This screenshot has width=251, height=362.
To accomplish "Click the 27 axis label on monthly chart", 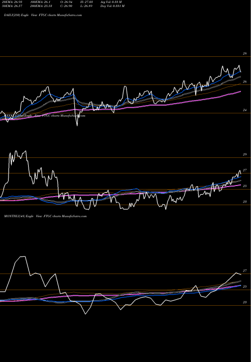I will click(x=245, y=271).
